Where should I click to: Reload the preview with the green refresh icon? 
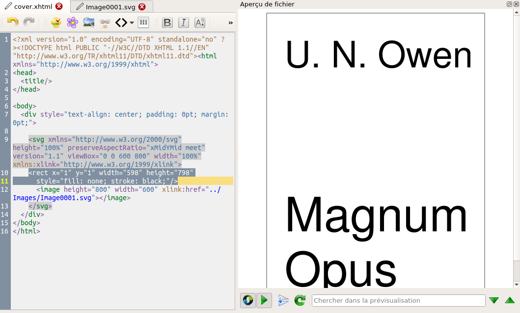pos(300,300)
